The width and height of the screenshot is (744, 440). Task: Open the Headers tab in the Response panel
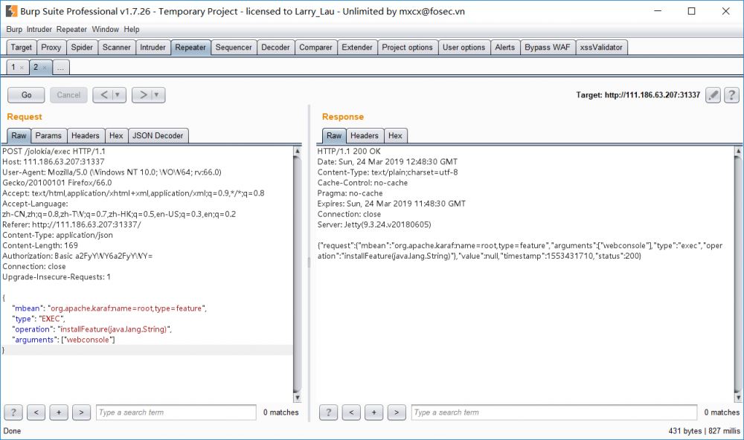(x=364, y=135)
